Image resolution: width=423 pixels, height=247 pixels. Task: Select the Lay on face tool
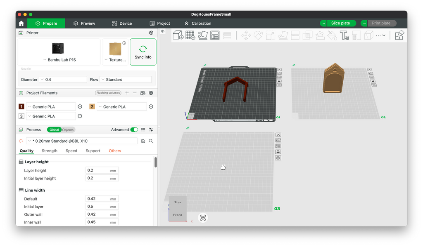pyautogui.click(x=283, y=35)
